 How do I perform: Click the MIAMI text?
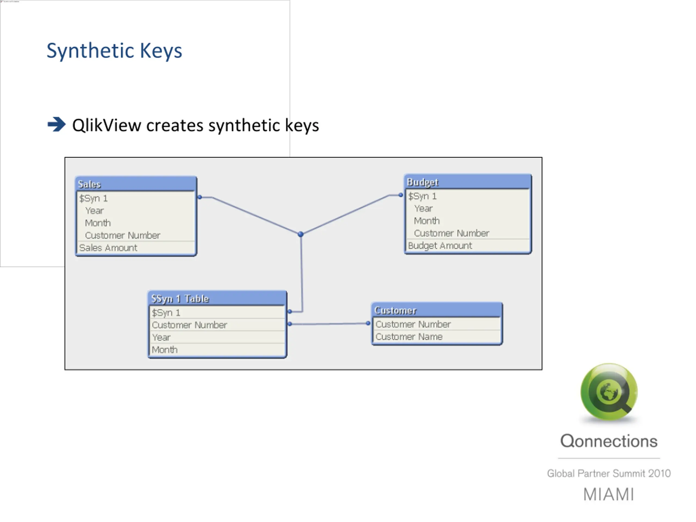click(x=609, y=494)
